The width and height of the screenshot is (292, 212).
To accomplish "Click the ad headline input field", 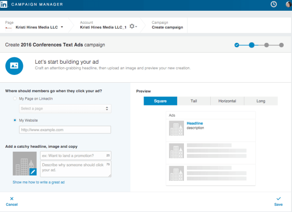I will pyautogui.click(x=75, y=156).
